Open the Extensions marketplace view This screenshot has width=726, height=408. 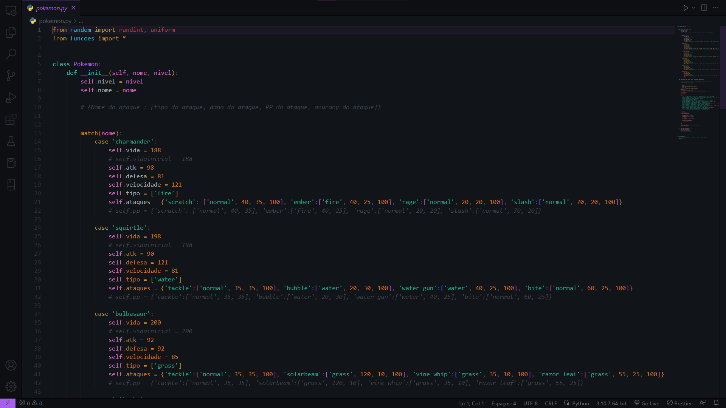[x=11, y=119]
